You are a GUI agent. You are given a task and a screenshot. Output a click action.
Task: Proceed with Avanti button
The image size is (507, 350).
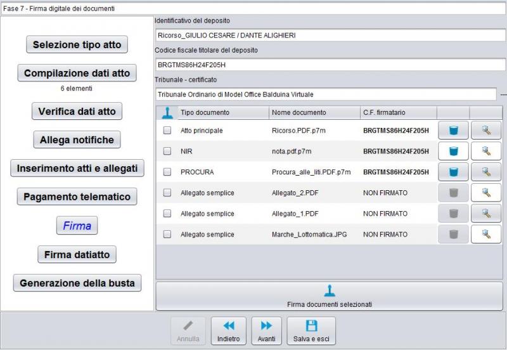click(x=266, y=331)
